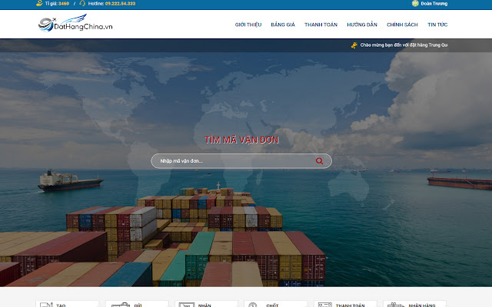The height and width of the screenshot is (307, 492).
Task: Click the Tỉ giá 3460 value
Action: 63,3
